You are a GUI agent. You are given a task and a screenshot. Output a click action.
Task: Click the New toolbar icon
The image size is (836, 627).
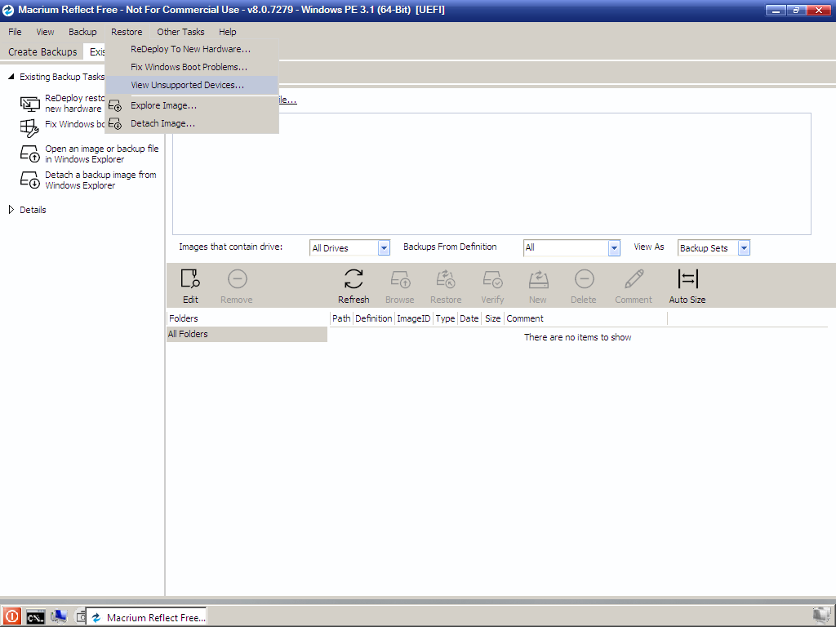click(x=538, y=279)
